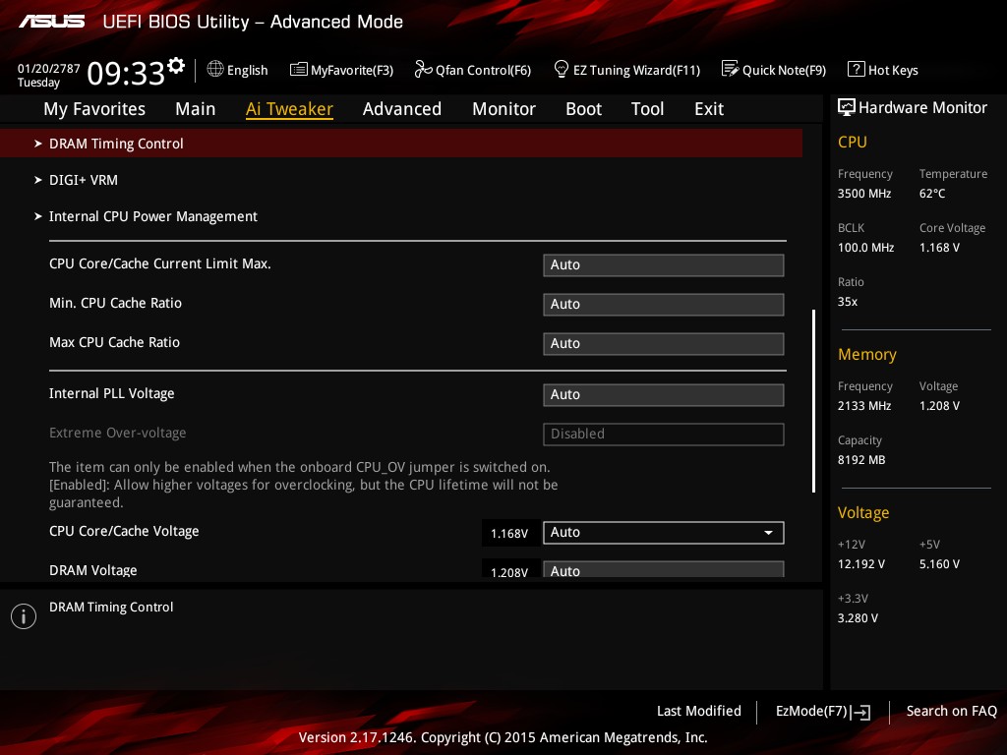The width and height of the screenshot is (1007, 755).
Task: Click the Hardware Monitor screen icon
Action: click(847, 108)
